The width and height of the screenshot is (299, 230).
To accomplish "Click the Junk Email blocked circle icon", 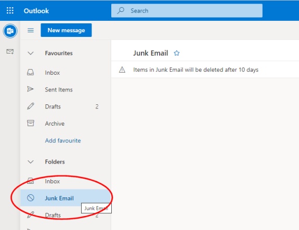I will click(31, 198).
